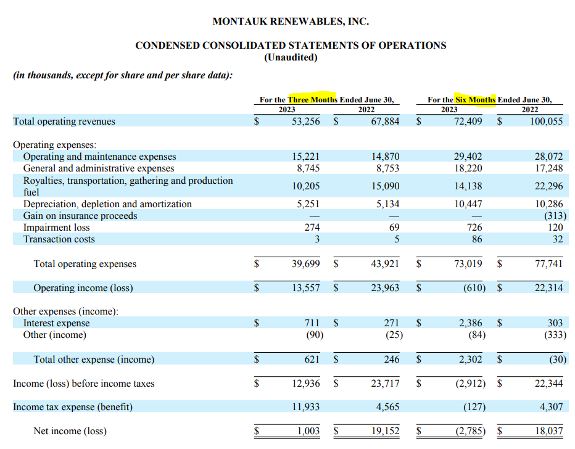
Task: Click operating and maintenance value 15,221
Action: coord(305,157)
